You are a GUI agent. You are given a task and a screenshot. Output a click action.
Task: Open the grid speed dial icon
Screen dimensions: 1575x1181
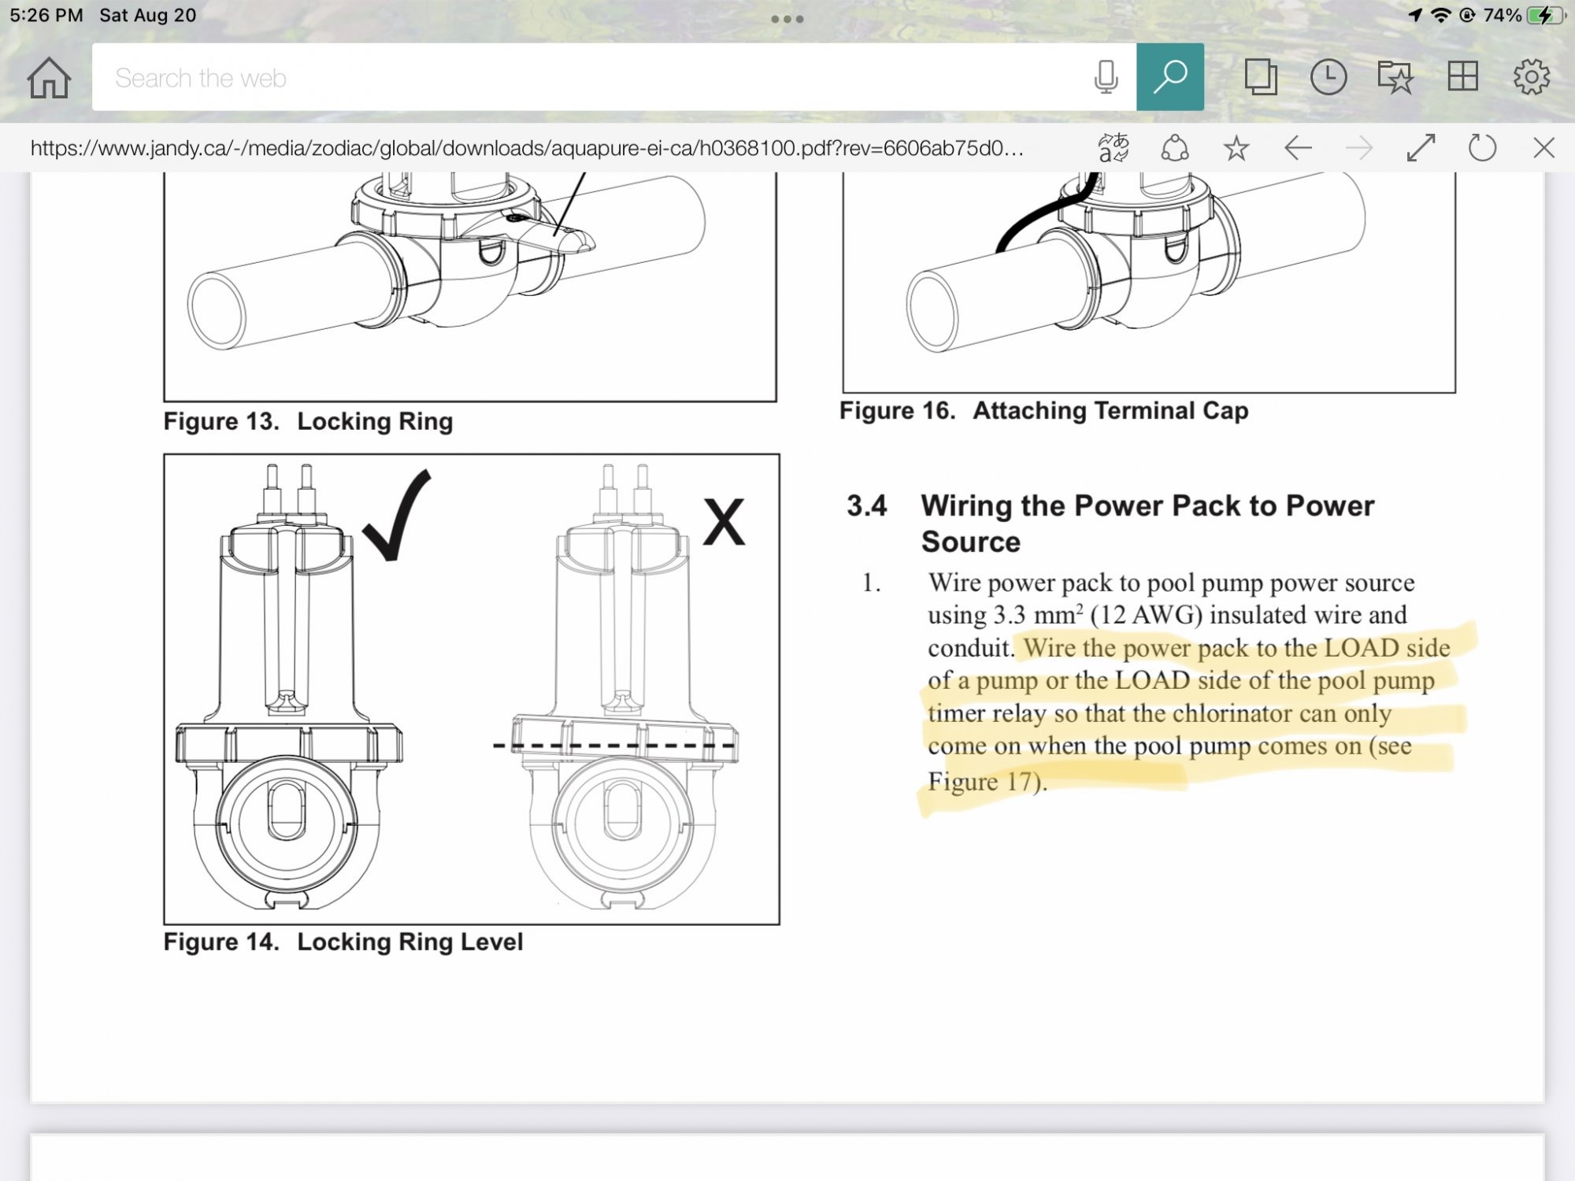point(1463,77)
